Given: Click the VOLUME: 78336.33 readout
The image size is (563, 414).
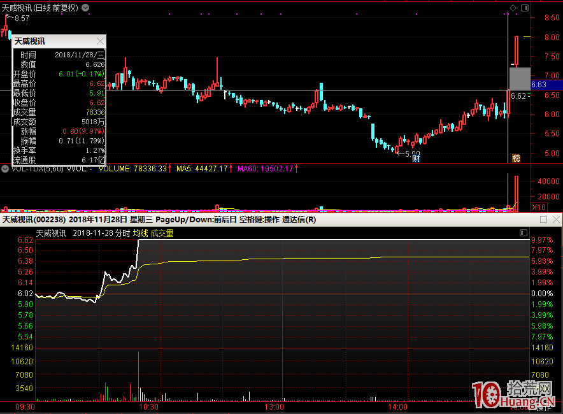Looking at the screenshot, I should tap(135, 169).
